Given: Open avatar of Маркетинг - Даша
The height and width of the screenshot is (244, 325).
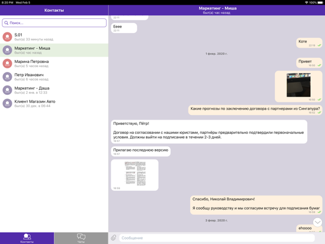Looking at the screenshot, I should point(7,90).
